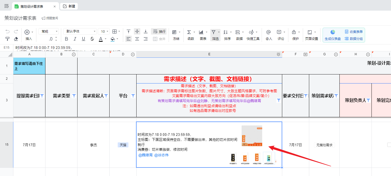The height and width of the screenshot is (176, 391).
Task: Click the eraser clear-format icon
Action: point(16,39)
